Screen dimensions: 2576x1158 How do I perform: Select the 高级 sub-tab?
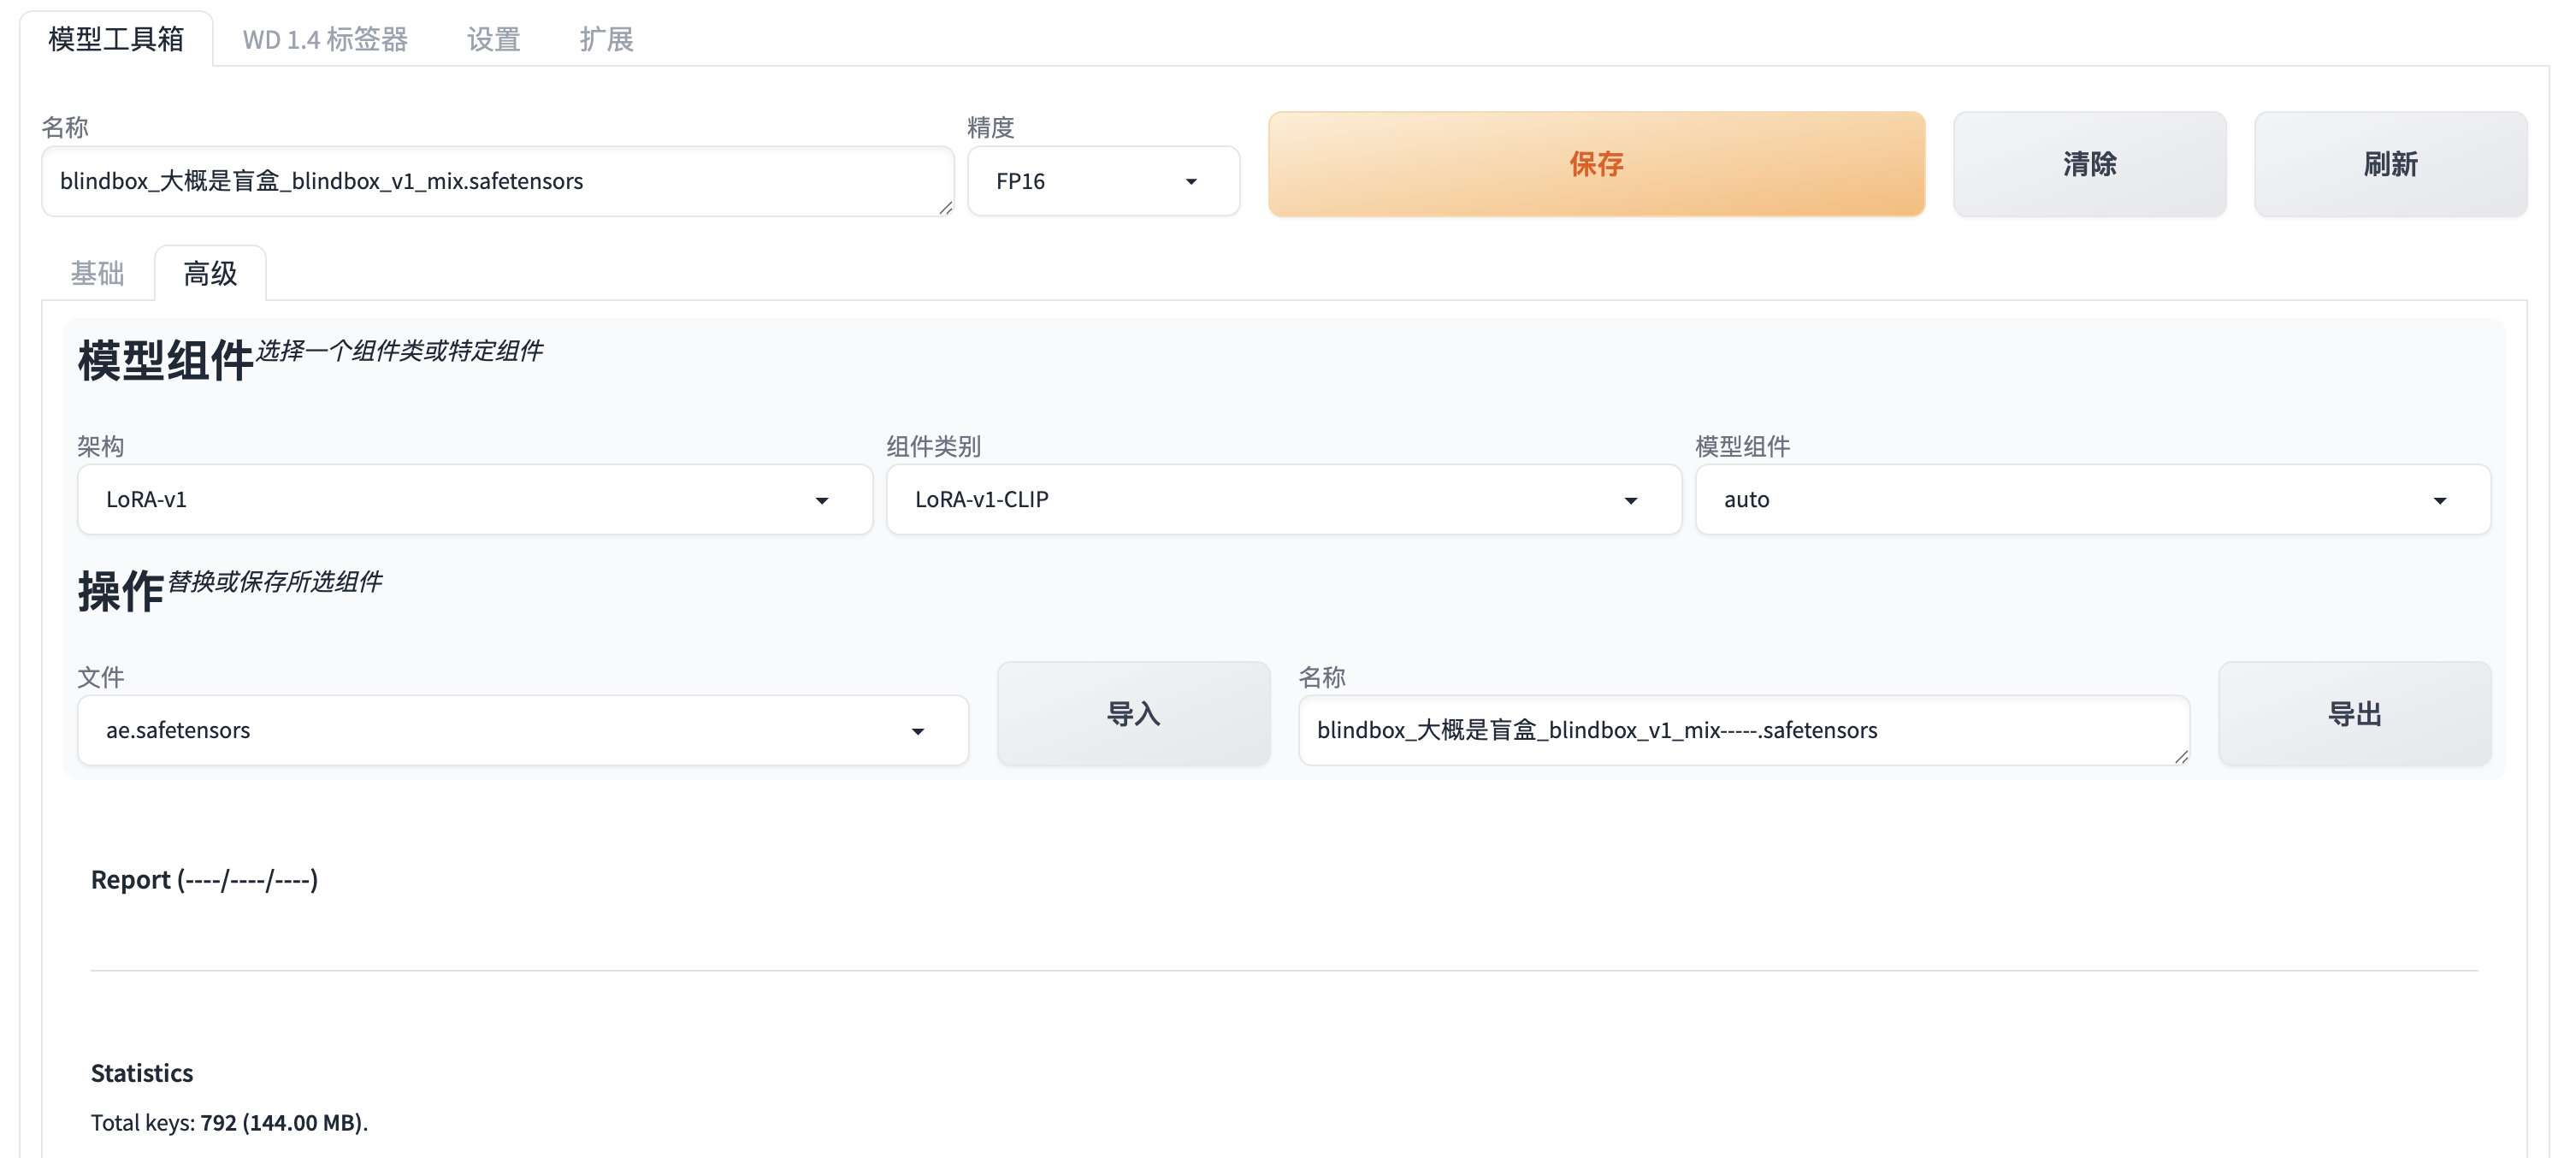click(x=210, y=273)
